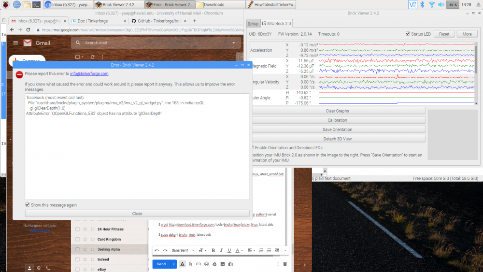The height and width of the screenshot is (272, 483).
Task: Click the info@tinkerforge.com email link
Action: [x=89, y=74]
